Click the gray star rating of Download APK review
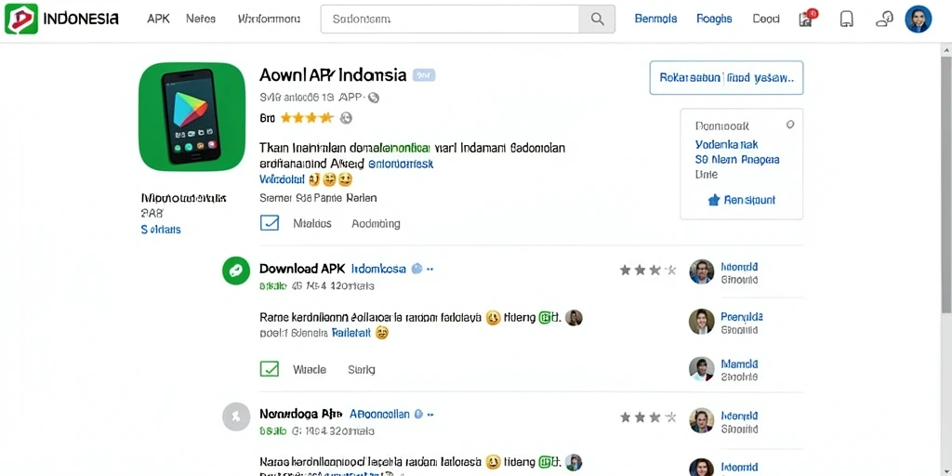This screenshot has width=952, height=476. pos(648,271)
